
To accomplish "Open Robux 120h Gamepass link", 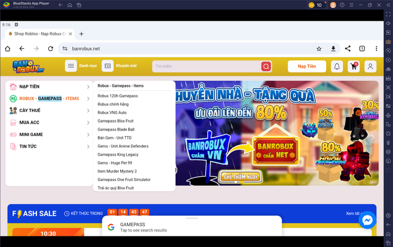I will click(117, 96).
